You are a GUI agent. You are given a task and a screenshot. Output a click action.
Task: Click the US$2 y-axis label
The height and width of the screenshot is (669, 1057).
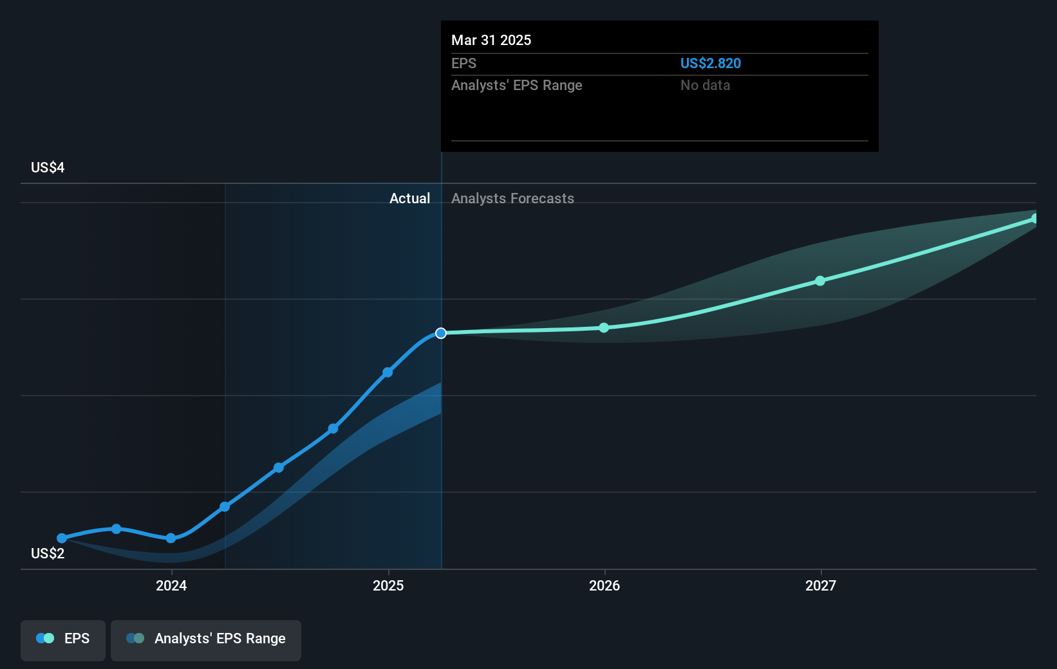48,554
